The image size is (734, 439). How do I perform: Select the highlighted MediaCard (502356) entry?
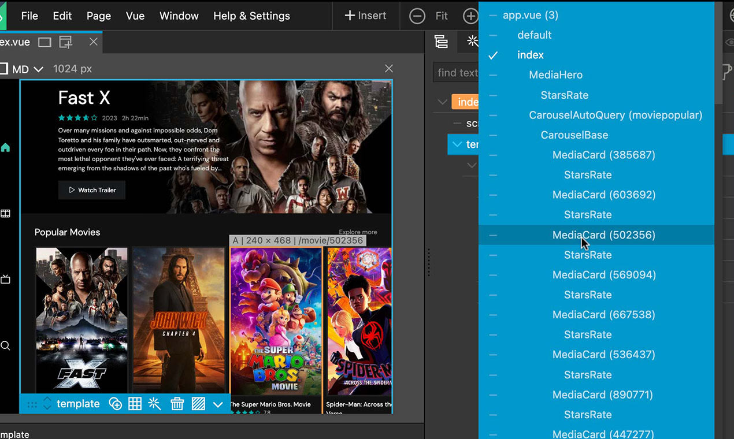tap(596, 235)
